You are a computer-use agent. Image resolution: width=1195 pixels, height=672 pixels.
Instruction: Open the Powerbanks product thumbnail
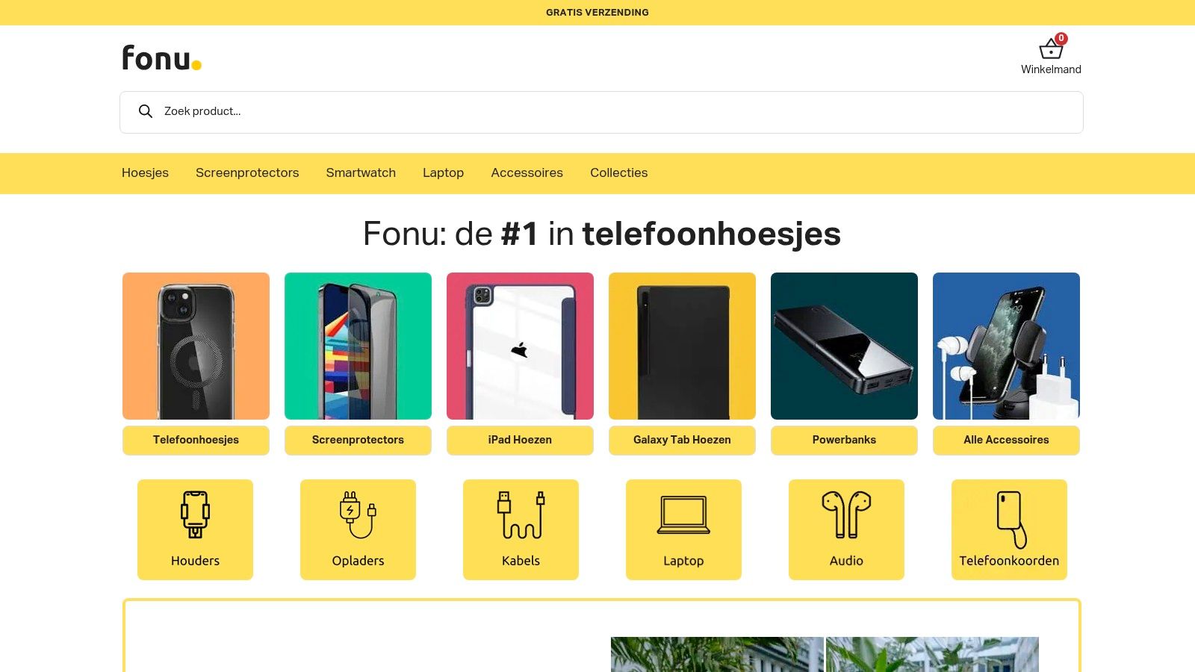tap(844, 346)
